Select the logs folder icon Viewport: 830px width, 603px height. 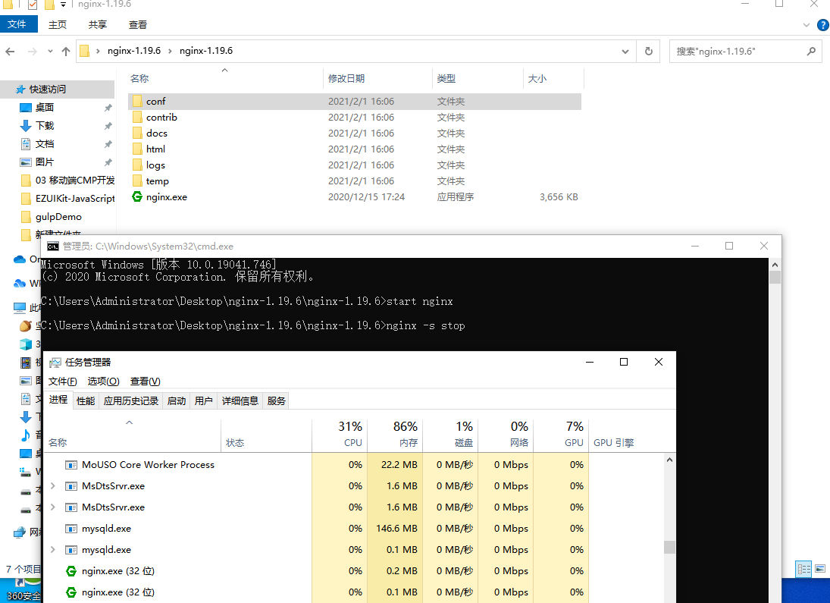[x=138, y=165]
